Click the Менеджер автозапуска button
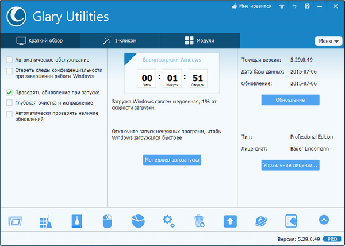Viewport: 345px width, 246px height. [172, 160]
